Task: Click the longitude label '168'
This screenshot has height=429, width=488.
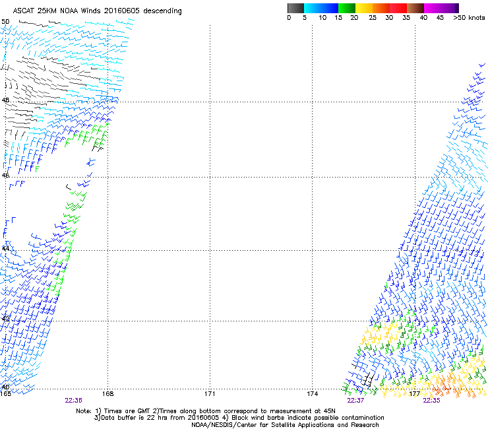Action: [107, 394]
